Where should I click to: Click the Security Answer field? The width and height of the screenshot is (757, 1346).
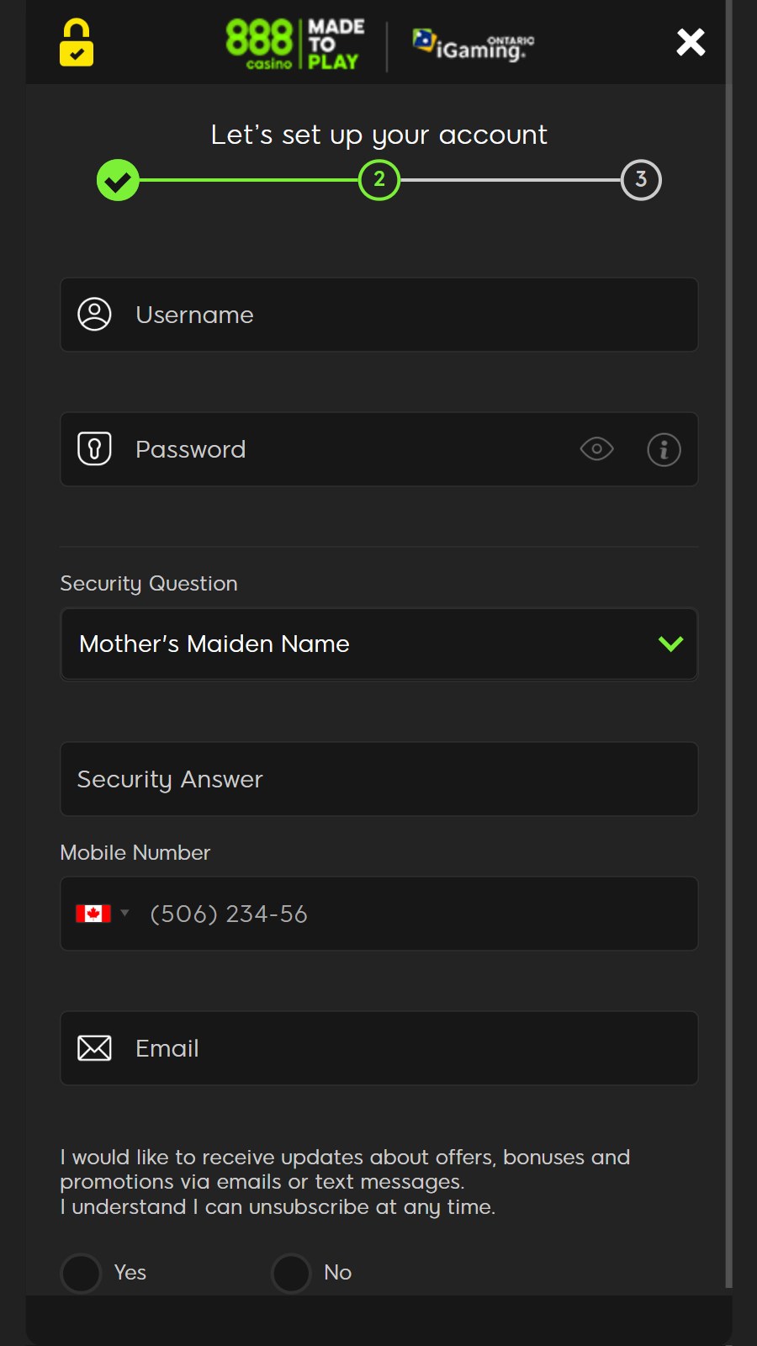tap(378, 779)
